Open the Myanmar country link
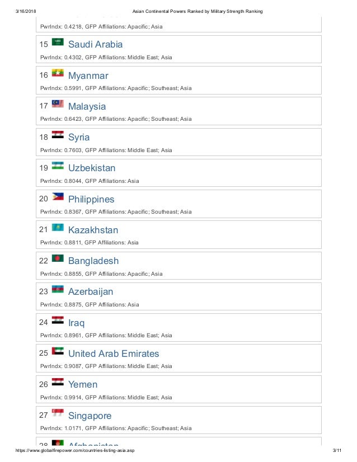Image resolution: width=357 pixels, height=462 pixels. 88,76
